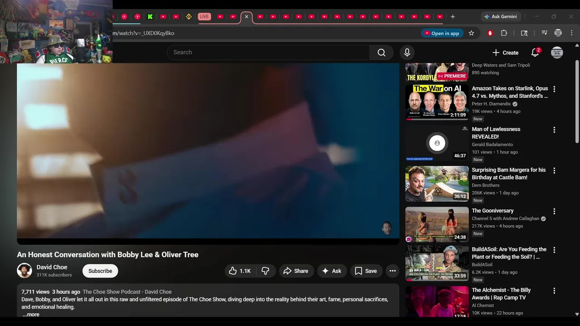Screen dimensions: 580x326
Task: Like the video (1.1K)
Action: pos(240,271)
